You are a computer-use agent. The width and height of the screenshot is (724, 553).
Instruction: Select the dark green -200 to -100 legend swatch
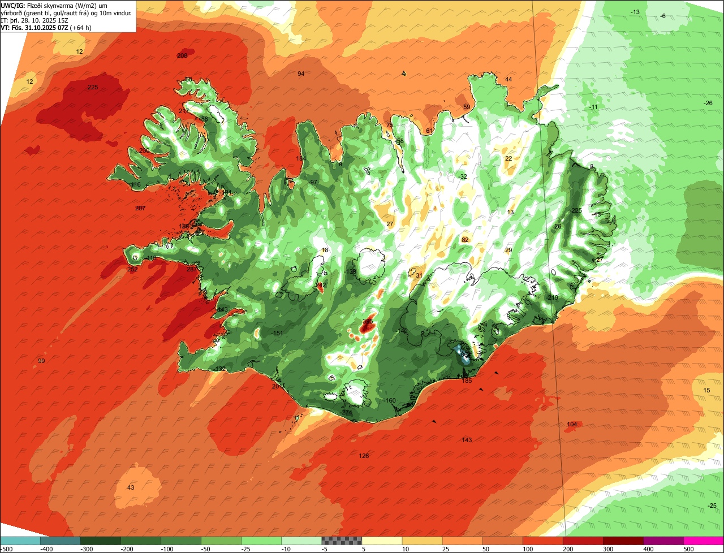coord(141,541)
